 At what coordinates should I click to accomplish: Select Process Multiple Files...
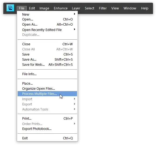click(x=47, y=94)
